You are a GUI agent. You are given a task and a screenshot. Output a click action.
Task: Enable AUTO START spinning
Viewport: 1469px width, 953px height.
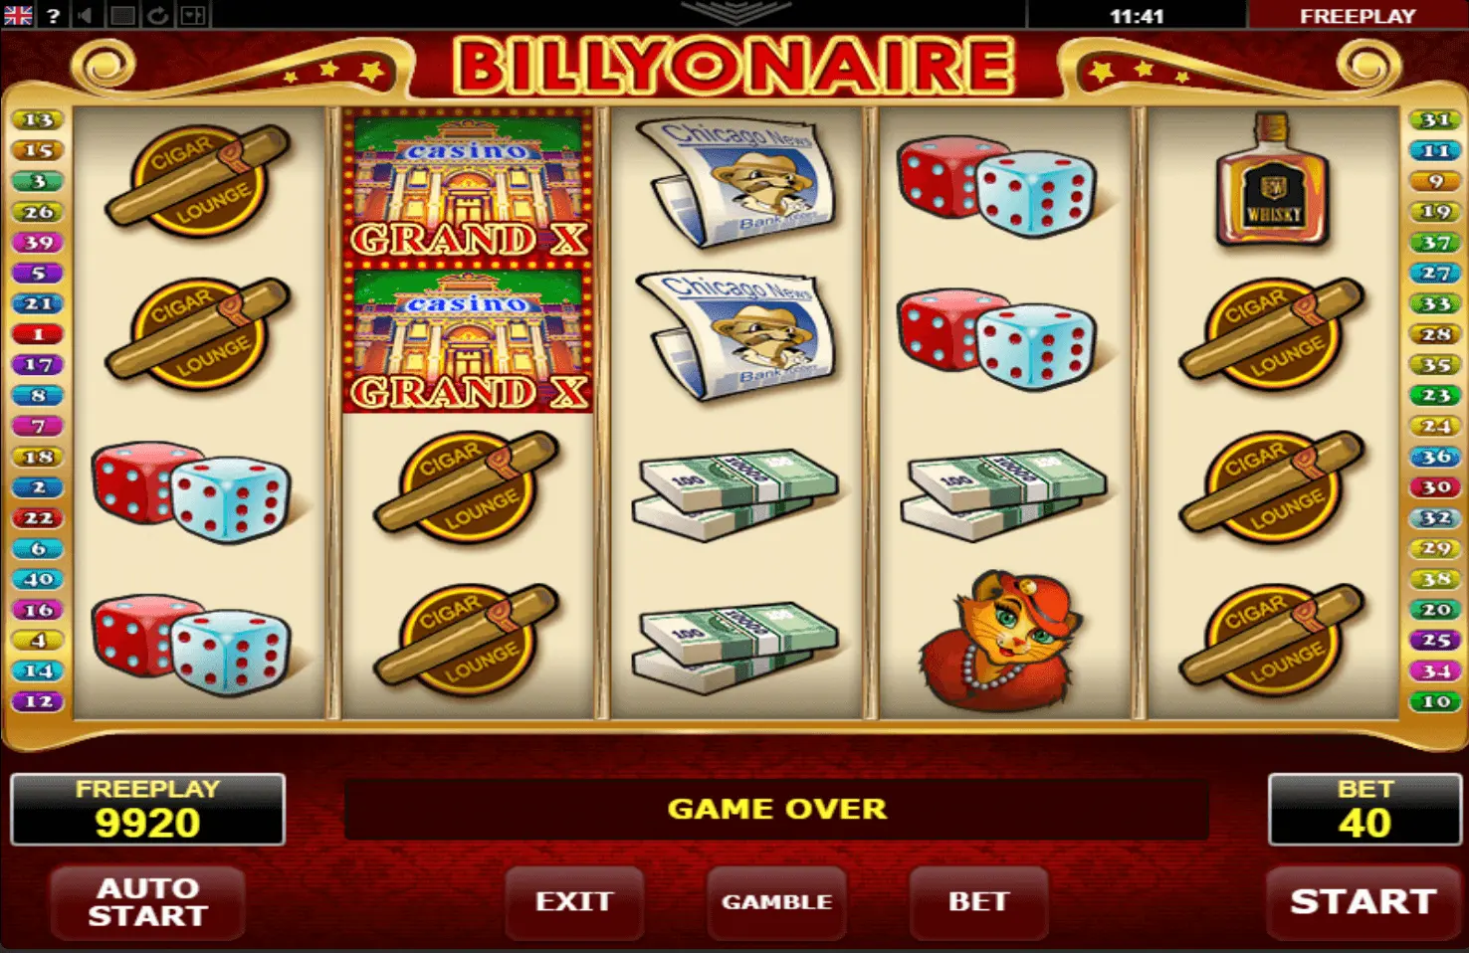click(x=147, y=902)
